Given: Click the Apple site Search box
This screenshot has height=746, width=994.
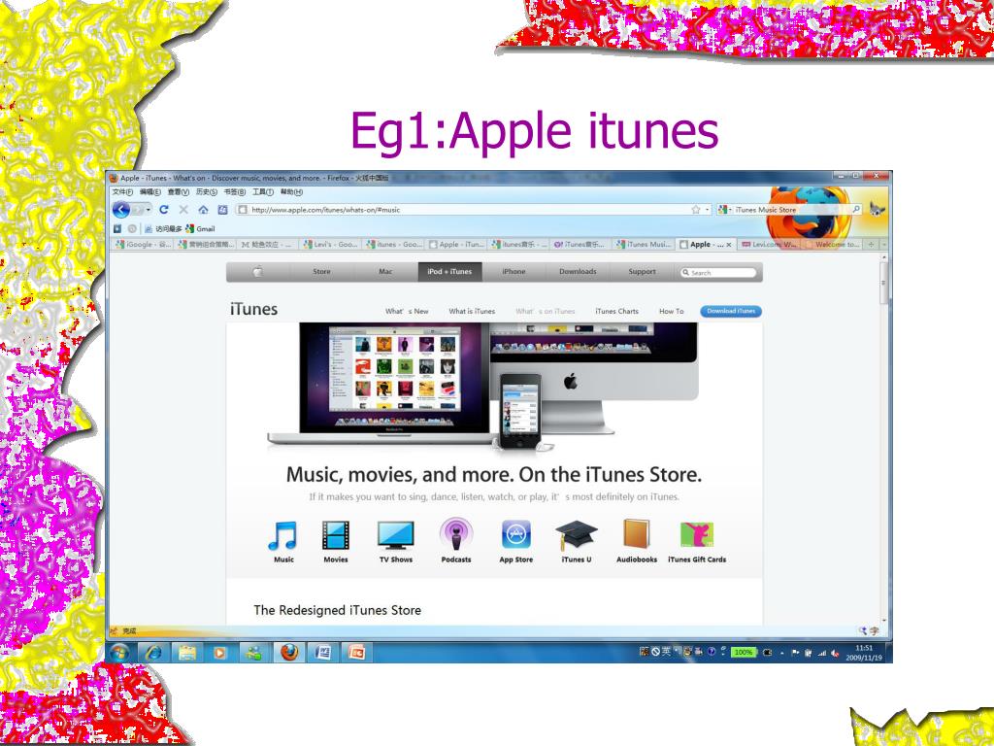Looking at the screenshot, I should click(x=718, y=273).
